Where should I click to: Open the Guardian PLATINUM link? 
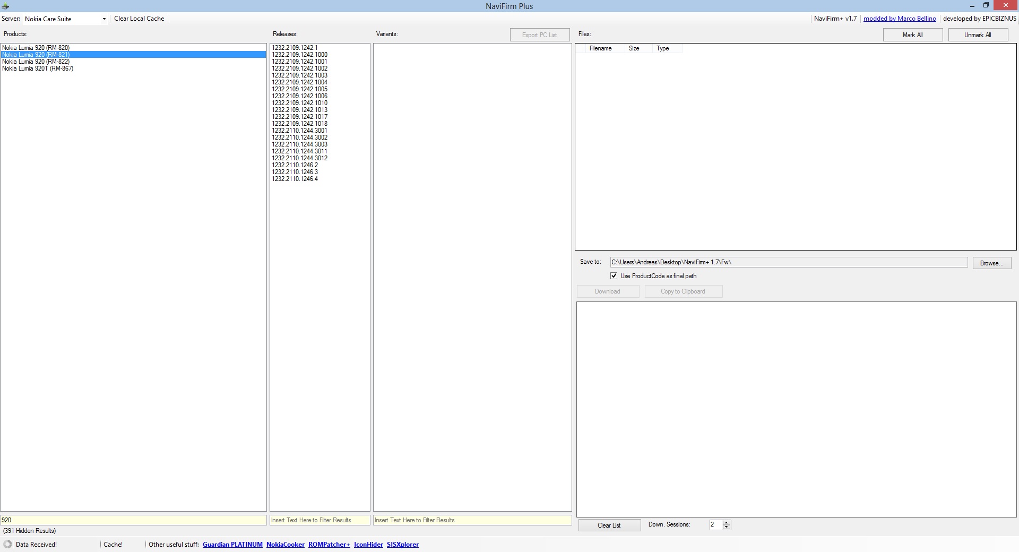232,545
